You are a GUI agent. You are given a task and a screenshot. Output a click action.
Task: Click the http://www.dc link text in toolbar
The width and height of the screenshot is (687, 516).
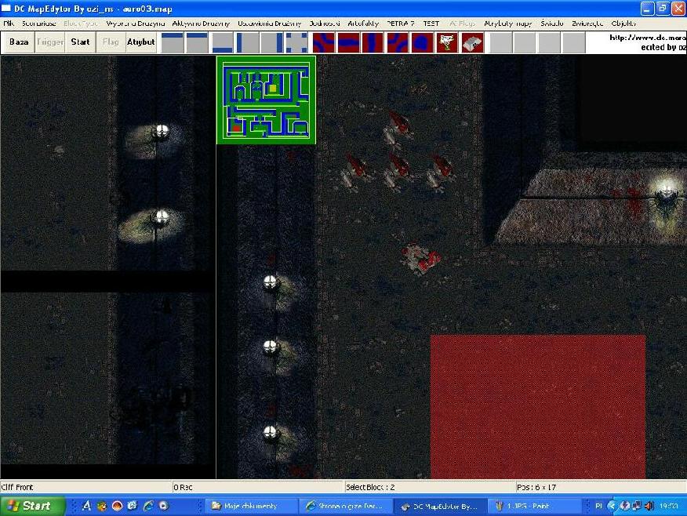pos(648,38)
